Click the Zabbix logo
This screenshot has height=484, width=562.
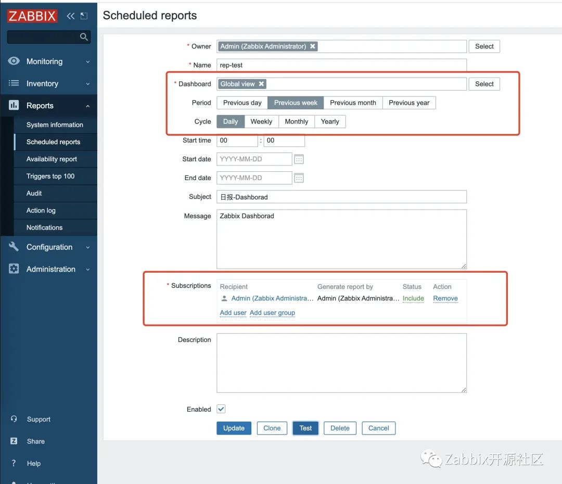[32, 16]
